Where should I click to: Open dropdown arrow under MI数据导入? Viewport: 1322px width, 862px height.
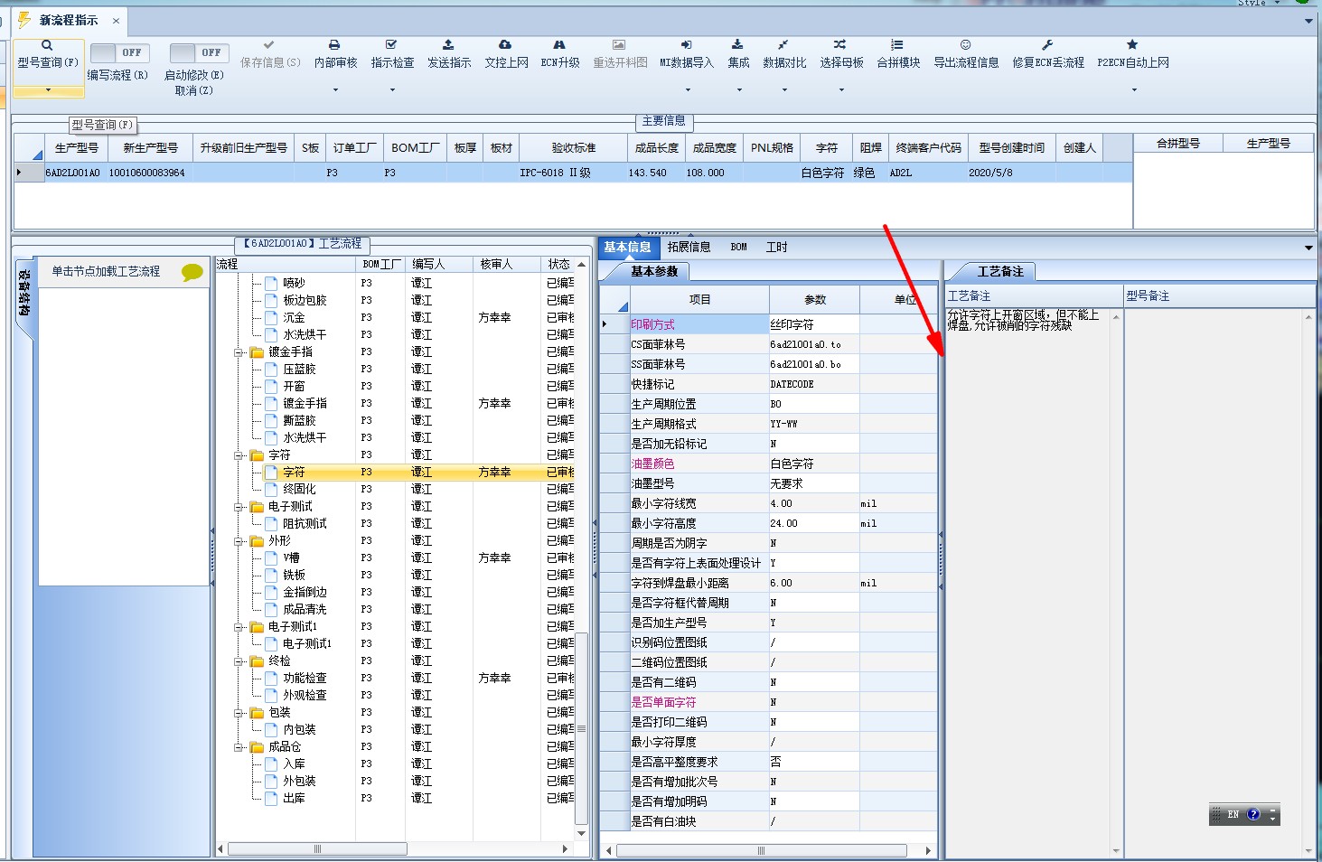[x=687, y=90]
